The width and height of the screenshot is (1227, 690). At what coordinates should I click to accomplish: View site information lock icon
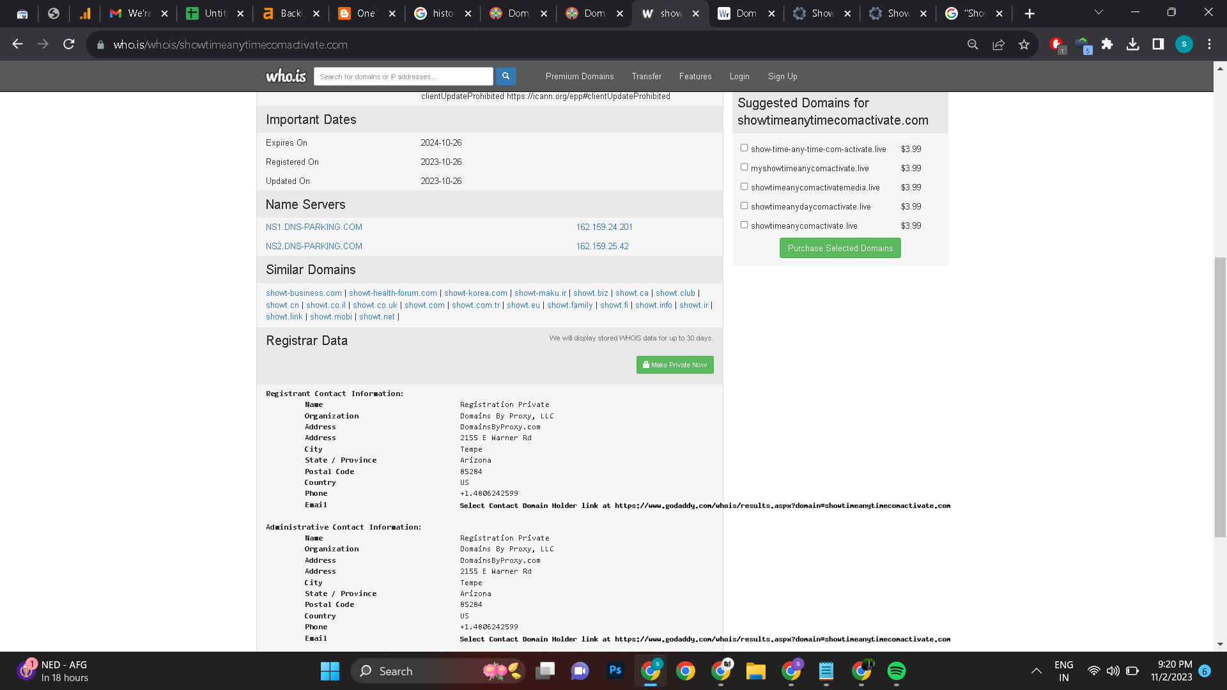(x=100, y=45)
